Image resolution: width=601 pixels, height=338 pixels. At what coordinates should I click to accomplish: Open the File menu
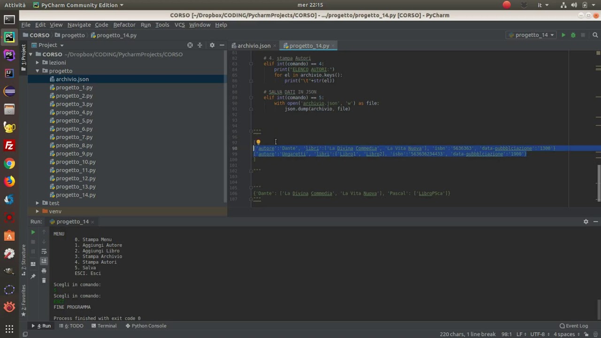pos(26,24)
